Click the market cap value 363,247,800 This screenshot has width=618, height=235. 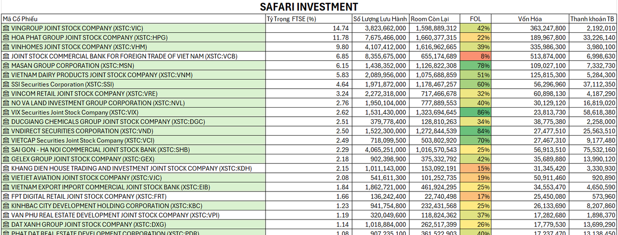coord(530,28)
